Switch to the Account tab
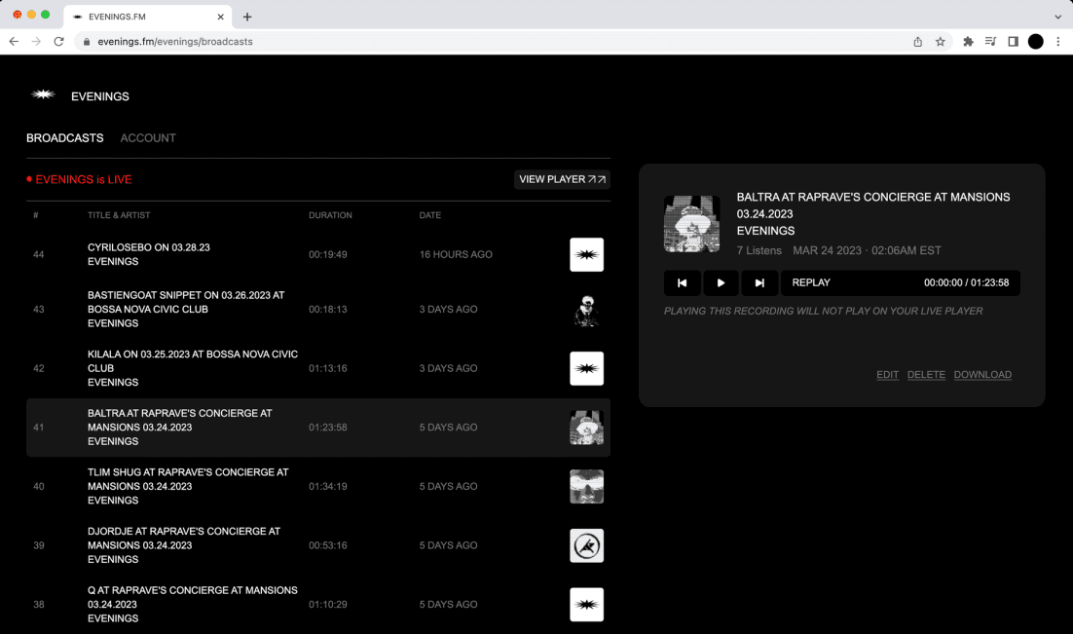 148,137
